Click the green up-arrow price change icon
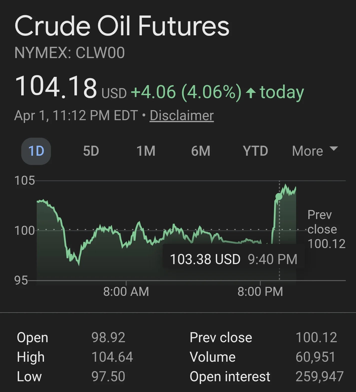The width and height of the screenshot is (356, 392). pos(251,93)
